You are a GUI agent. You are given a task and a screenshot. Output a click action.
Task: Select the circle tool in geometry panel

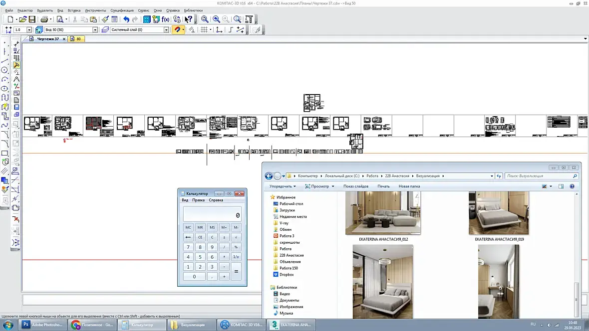[4, 70]
